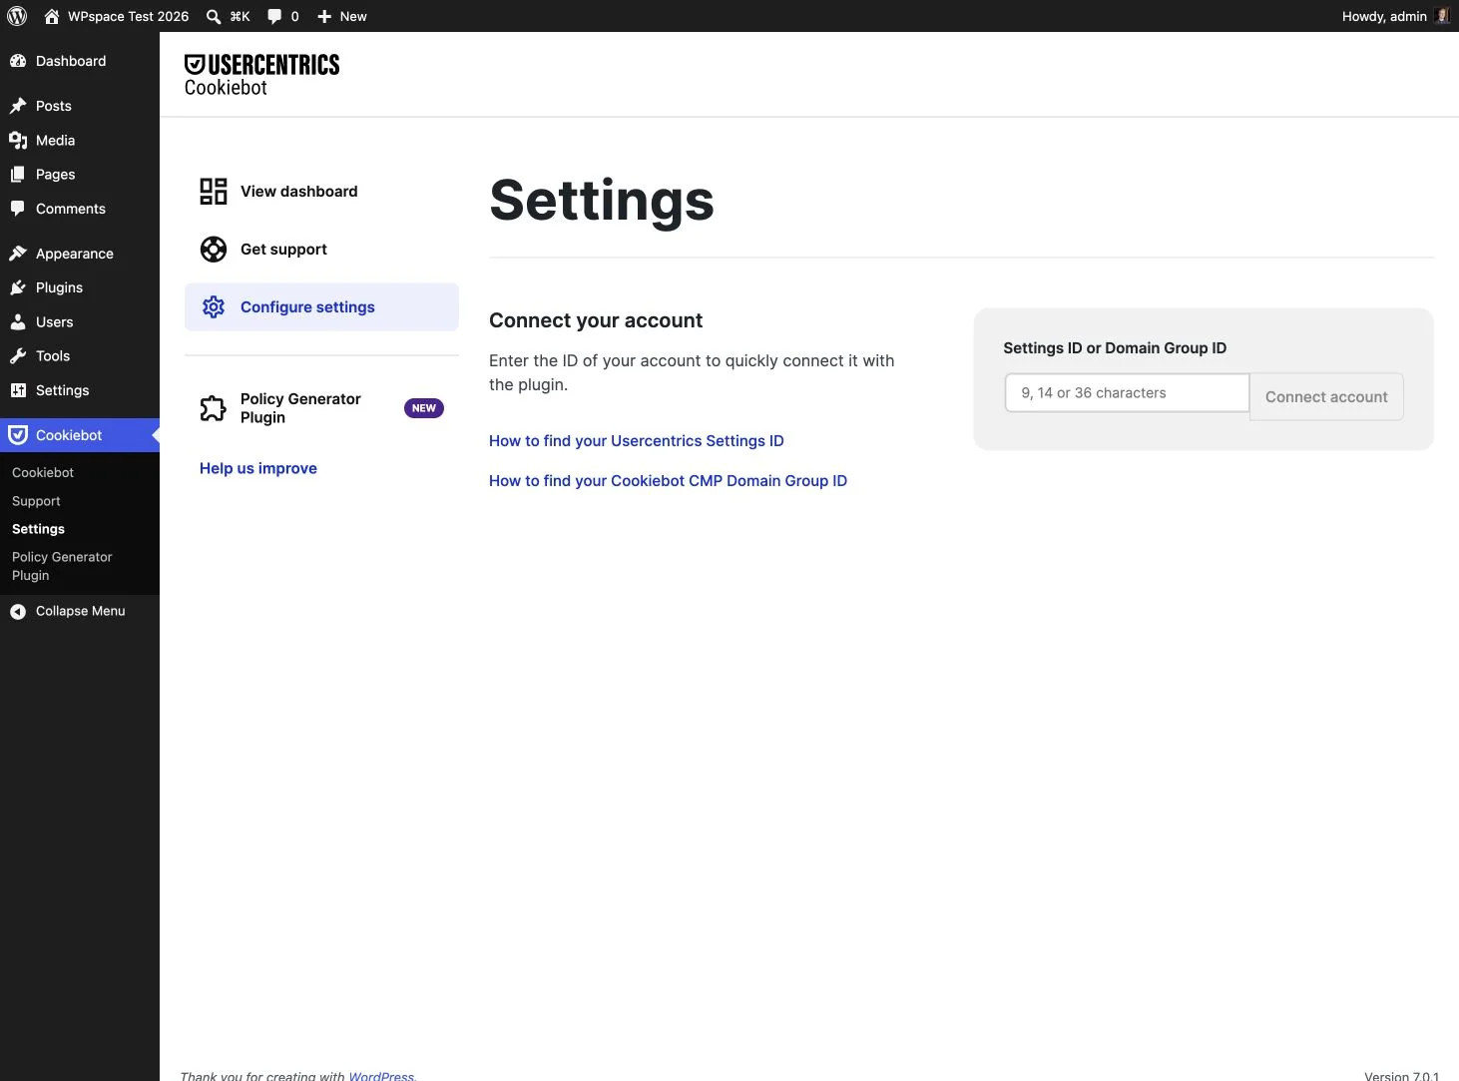Click the admin avatar thumbnail
The image size is (1459, 1081).
(x=1441, y=16)
